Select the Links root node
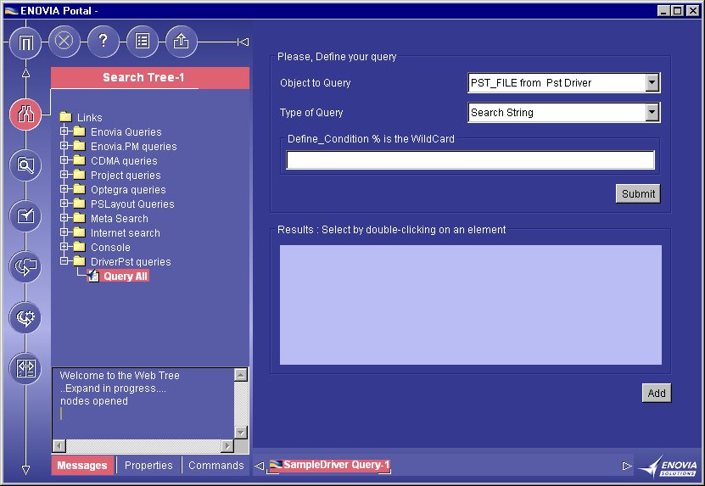The width and height of the screenshot is (705, 486). 89,118
